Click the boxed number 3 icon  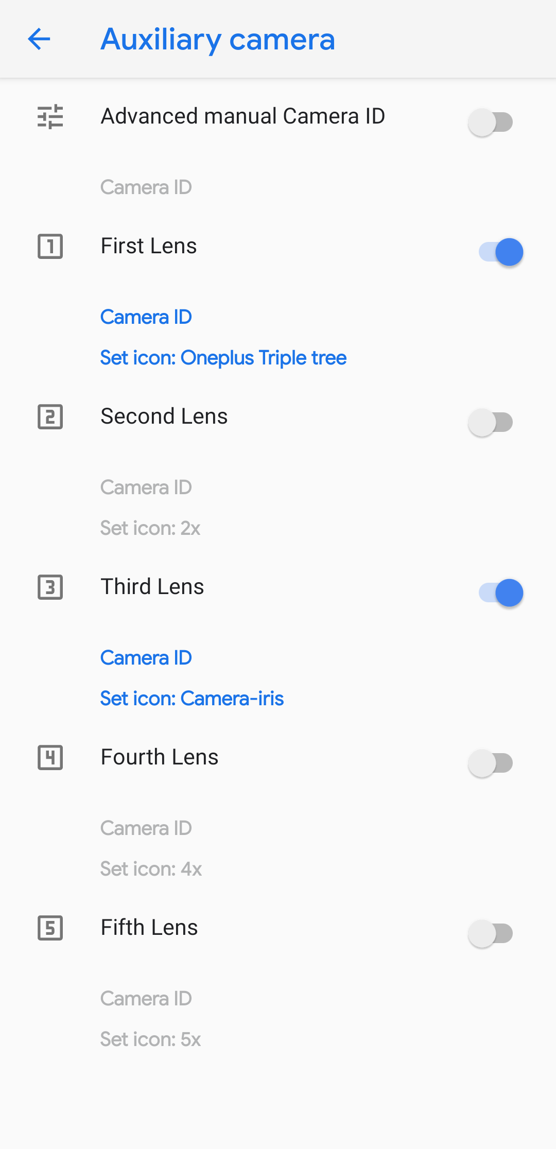click(50, 587)
